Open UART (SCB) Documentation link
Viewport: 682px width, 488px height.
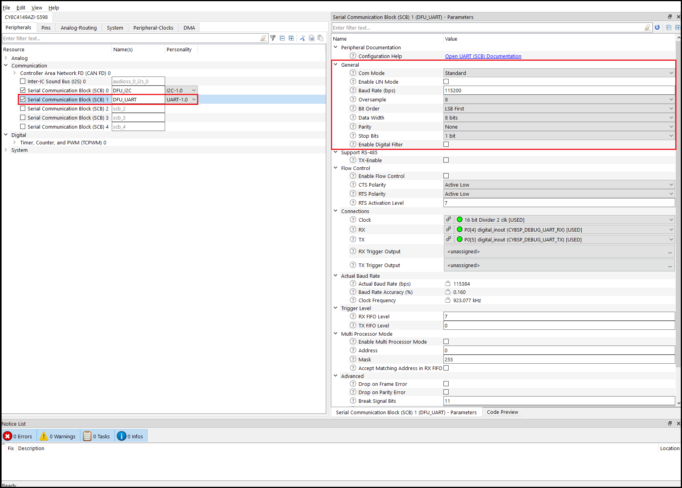[483, 56]
